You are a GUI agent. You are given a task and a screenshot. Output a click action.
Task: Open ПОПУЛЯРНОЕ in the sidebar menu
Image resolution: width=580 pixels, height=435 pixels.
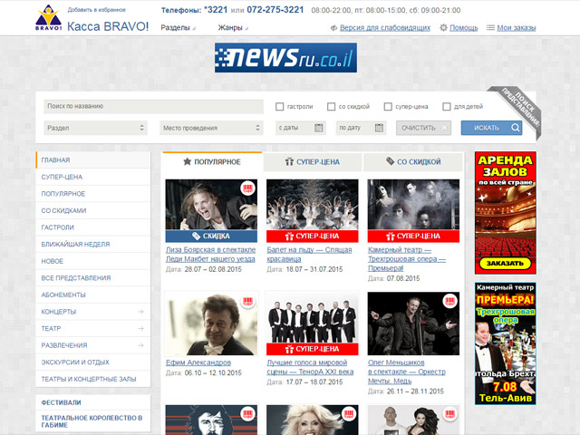[x=93, y=194]
